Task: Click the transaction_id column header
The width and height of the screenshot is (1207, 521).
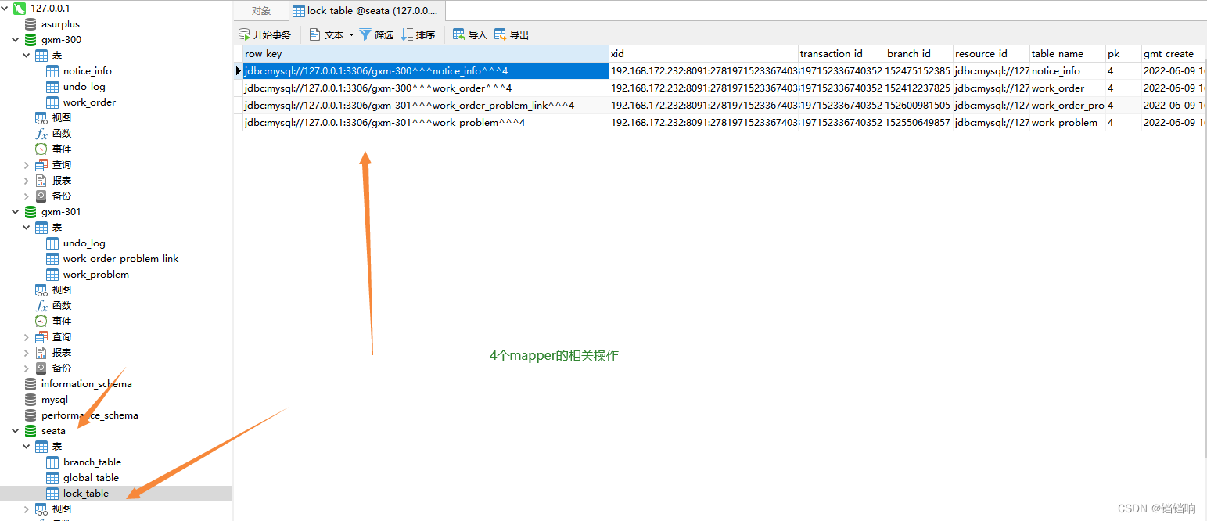Action: click(x=841, y=54)
